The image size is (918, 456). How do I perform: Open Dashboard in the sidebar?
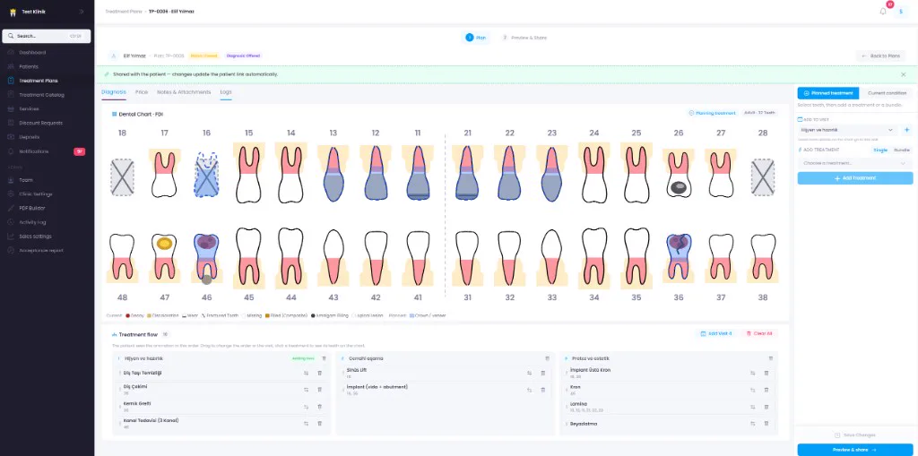[x=47, y=53]
